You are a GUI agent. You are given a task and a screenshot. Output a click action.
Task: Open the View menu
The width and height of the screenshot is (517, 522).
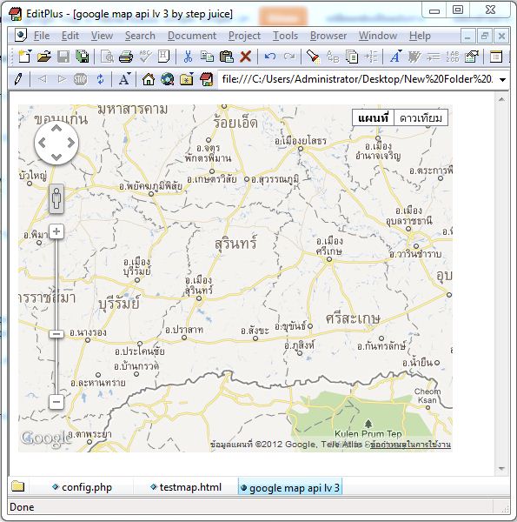point(102,36)
